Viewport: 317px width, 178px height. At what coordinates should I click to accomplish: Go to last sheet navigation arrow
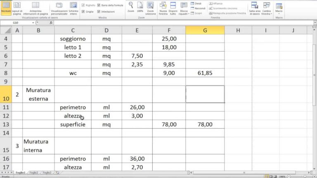click(x=11, y=173)
